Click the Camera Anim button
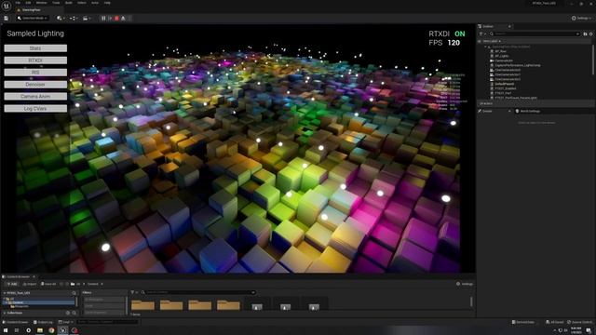Viewport: 596px width, 335px height. 35,97
